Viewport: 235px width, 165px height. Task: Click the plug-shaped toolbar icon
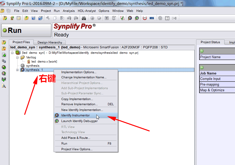point(99,18)
